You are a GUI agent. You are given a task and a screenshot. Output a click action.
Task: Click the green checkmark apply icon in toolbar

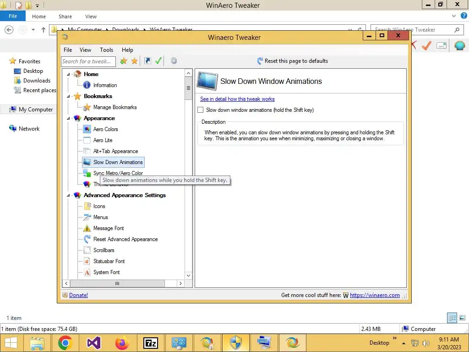click(158, 61)
